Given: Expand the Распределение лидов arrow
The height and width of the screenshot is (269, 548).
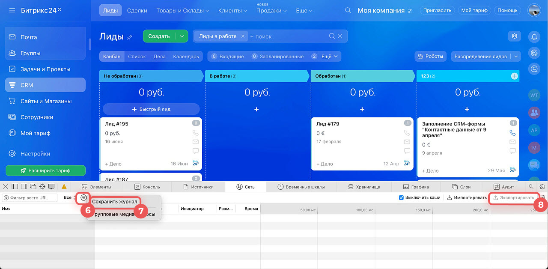Looking at the screenshot, I should 516,56.
